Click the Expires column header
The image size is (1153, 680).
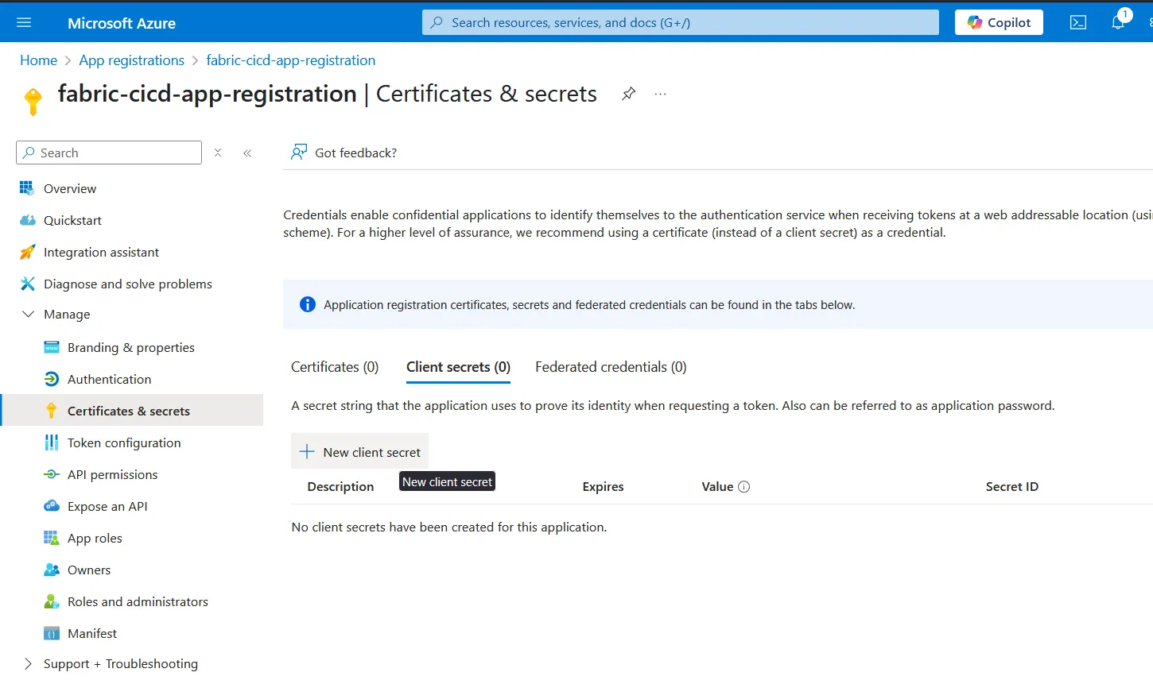coord(603,486)
